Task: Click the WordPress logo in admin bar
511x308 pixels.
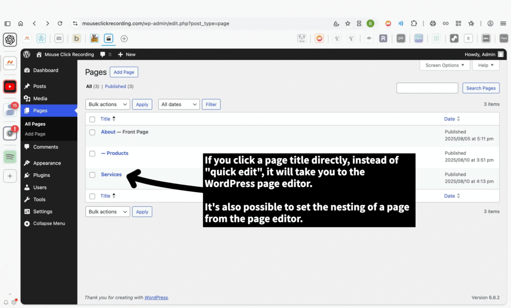Action: click(x=26, y=54)
